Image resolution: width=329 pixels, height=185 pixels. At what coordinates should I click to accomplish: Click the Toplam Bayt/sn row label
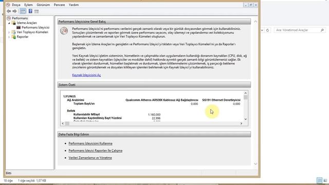coord(84,104)
